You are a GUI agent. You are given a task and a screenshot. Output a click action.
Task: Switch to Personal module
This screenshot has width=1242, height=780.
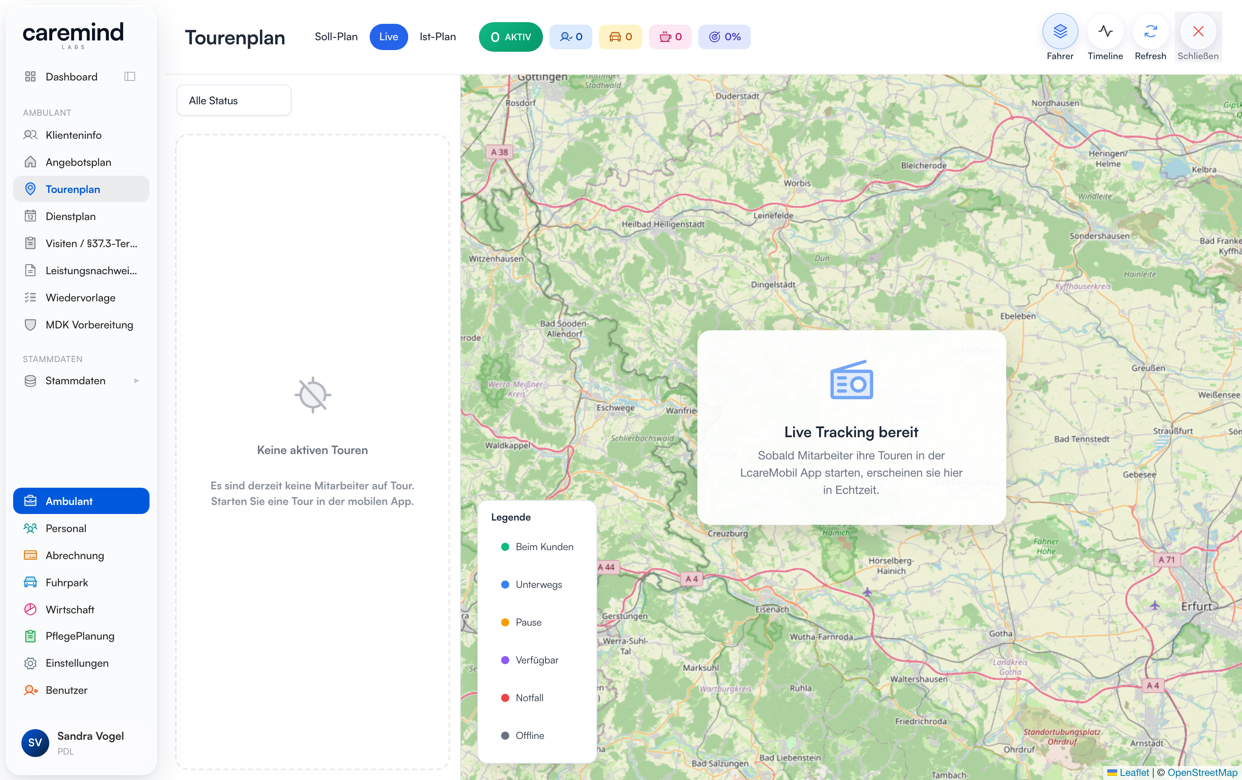tap(81, 528)
